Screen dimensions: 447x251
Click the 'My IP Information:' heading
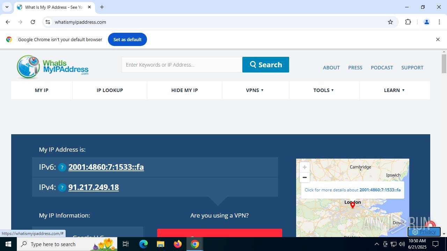pos(65,215)
